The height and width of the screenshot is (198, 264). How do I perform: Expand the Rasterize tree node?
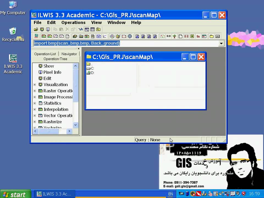pos(35,122)
